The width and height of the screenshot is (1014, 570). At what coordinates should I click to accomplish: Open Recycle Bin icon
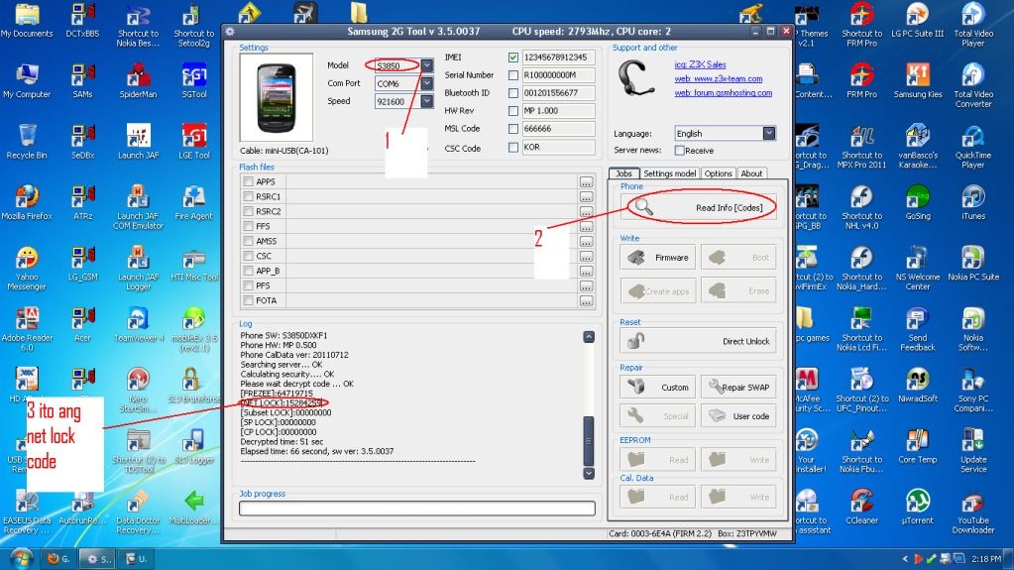click(x=27, y=141)
